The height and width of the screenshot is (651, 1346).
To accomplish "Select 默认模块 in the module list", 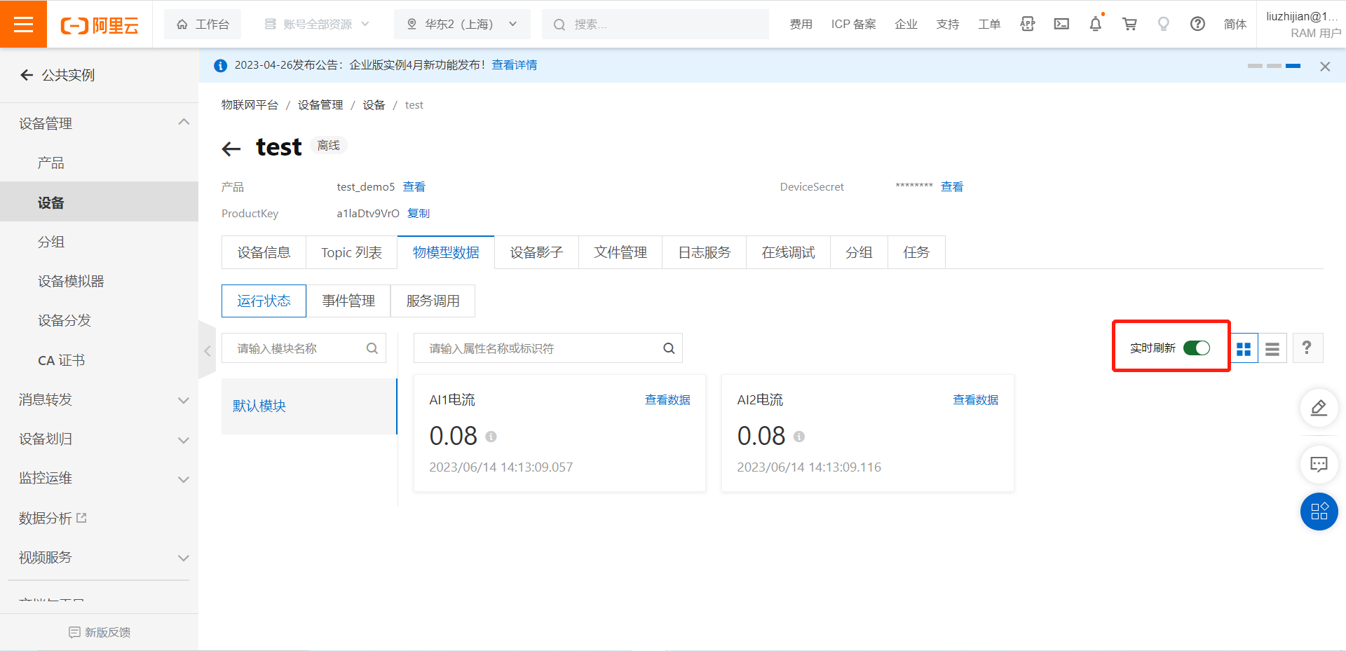I will (x=309, y=406).
